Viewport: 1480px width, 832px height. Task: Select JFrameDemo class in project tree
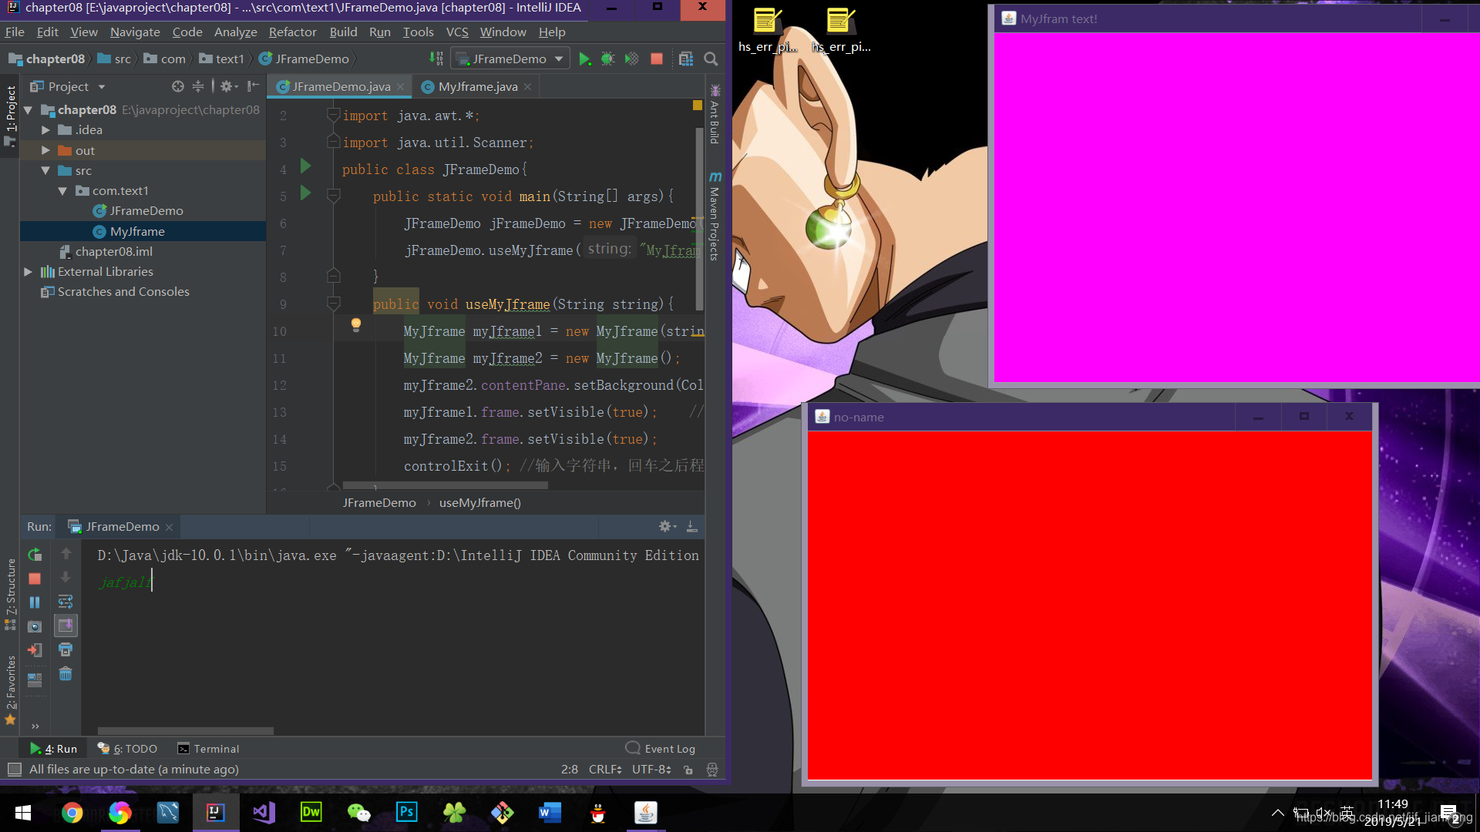click(x=145, y=211)
